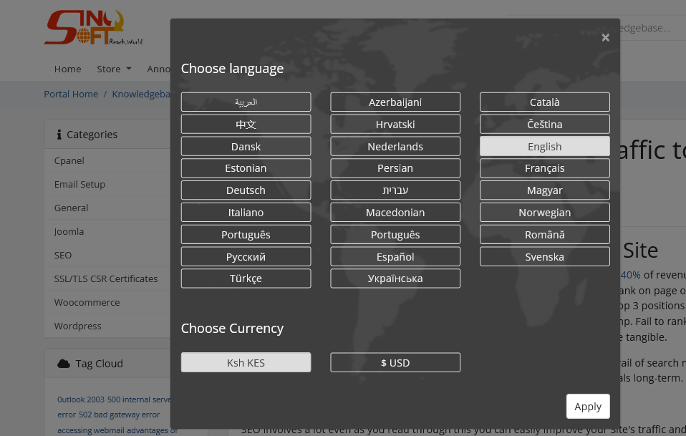Open the Cpanel category
The width and height of the screenshot is (686, 436).
coord(69,160)
